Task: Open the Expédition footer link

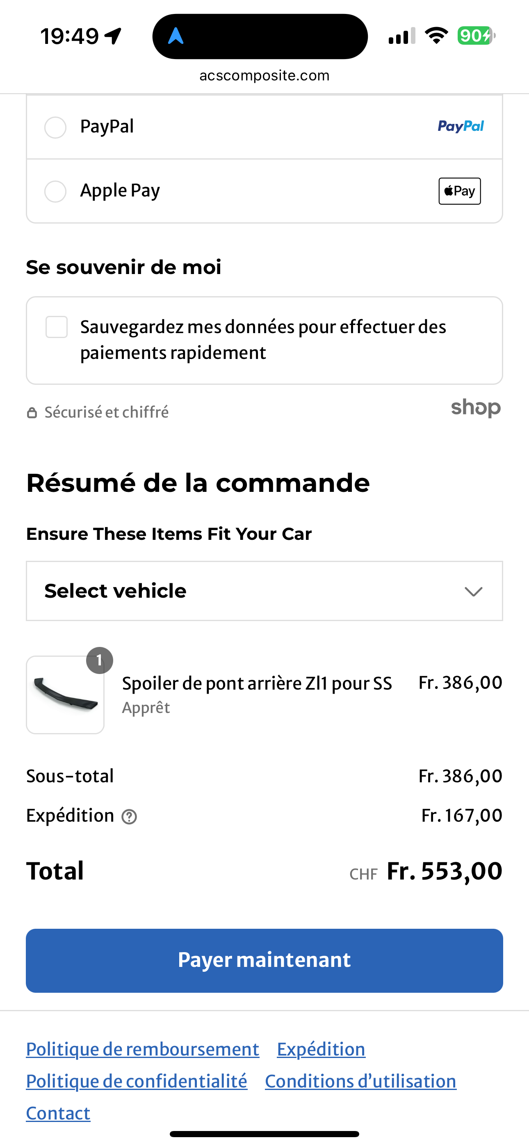Action: [321, 1049]
